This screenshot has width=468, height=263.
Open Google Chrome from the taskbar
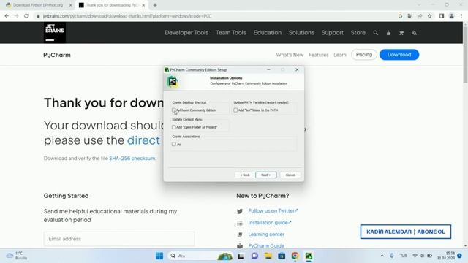point(295,256)
